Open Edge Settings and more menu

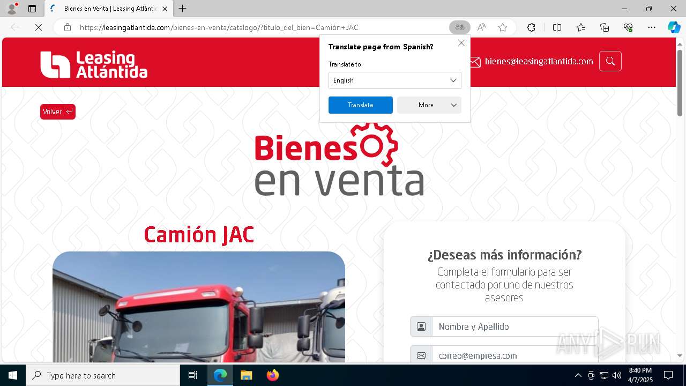(x=652, y=27)
